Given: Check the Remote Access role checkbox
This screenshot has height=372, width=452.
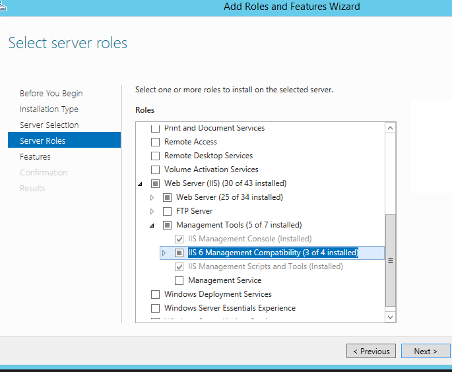Looking at the screenshot, I should pyautogui.click(x=156, y=142).
